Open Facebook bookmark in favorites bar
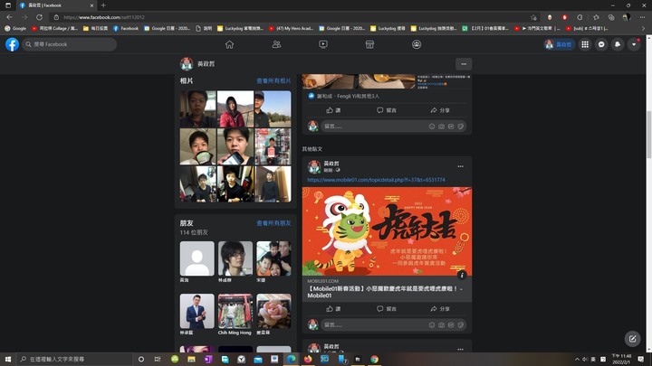The height and width of the screenshot is (366, 652). (126, 28)
